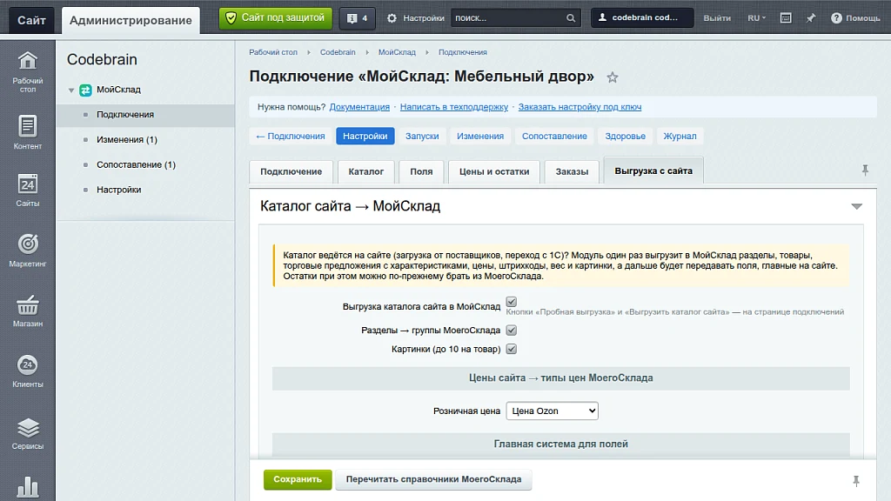Click the top bar pin icon
Image resolution: width=891 pixels, height=501 pixels.
[x=811, y=18]
